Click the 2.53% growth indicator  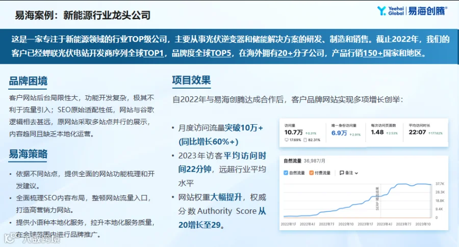coord(392,133)
